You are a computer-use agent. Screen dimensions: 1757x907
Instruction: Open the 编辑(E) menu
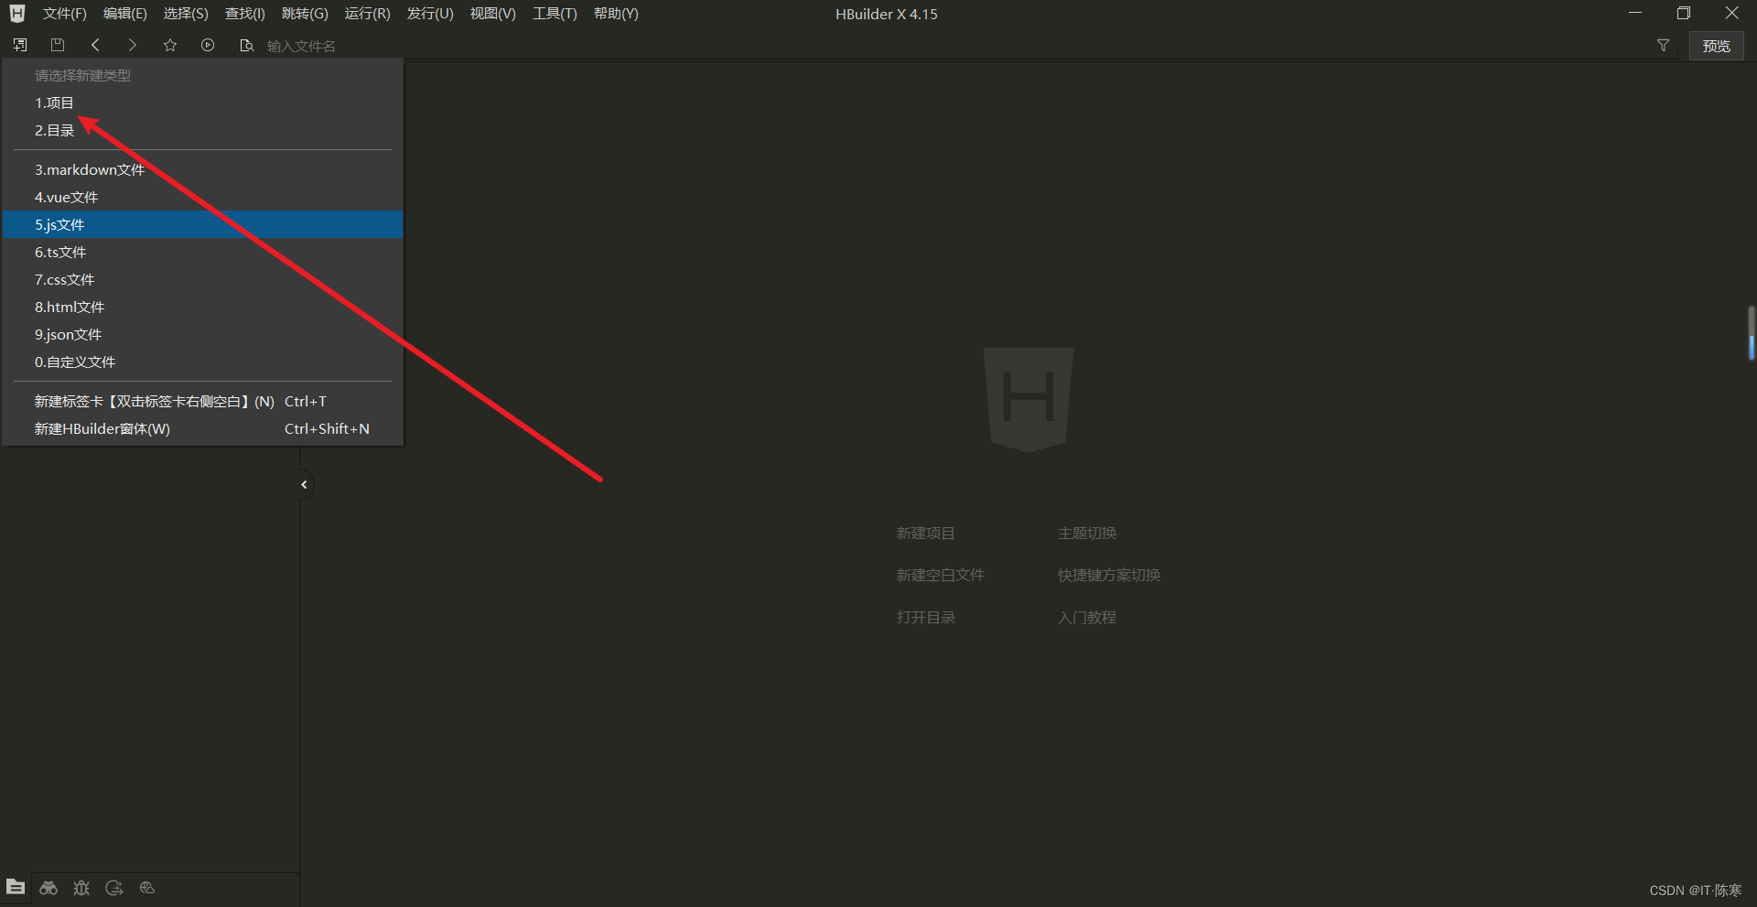coord(125,14)
